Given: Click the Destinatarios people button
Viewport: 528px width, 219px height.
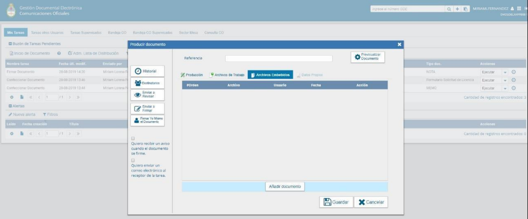Looking at the screenshot, I should (x=147, y=83).
